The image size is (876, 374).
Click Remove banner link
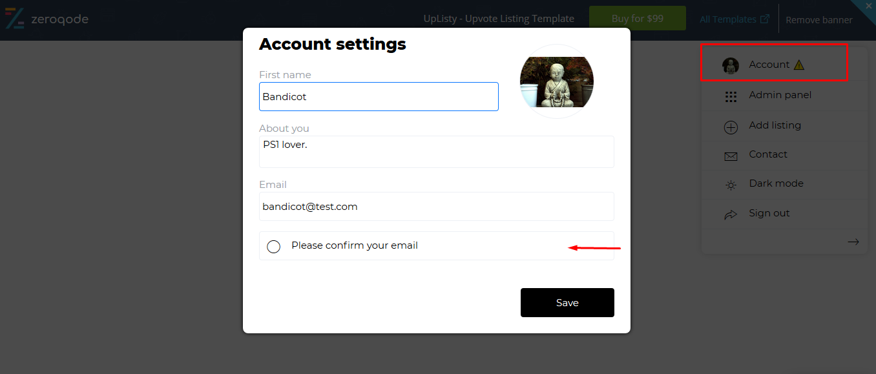pyautogui.click(x=819, y=19)
